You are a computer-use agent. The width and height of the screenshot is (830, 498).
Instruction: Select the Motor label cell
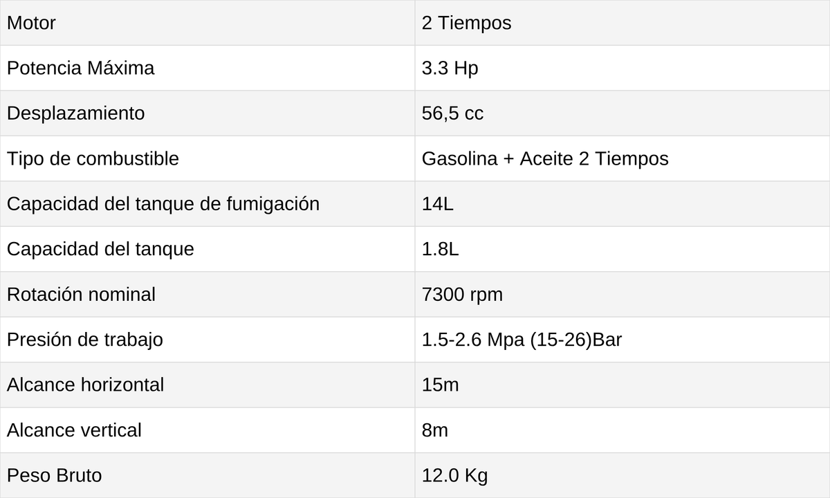point(207,23)
